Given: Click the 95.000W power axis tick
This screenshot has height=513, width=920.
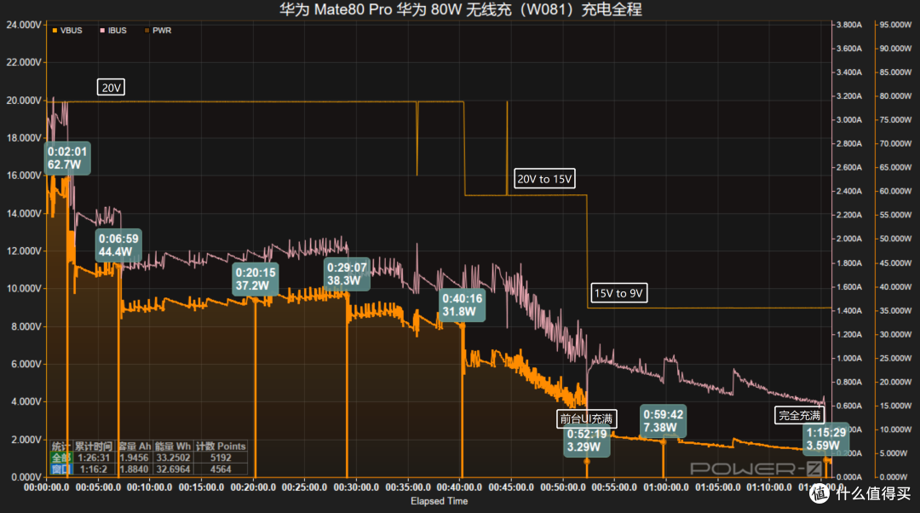Looking at the screenshot, I should tap(895, 25).
